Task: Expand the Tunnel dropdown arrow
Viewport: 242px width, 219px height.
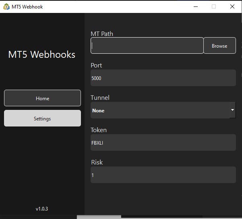Action: tap(233, 110)
